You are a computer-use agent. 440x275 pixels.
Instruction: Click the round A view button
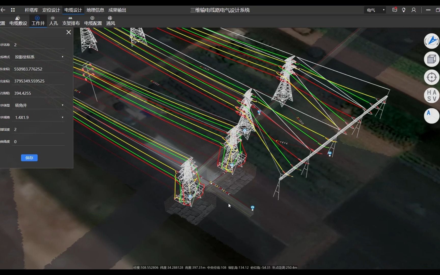pos(432,116)
